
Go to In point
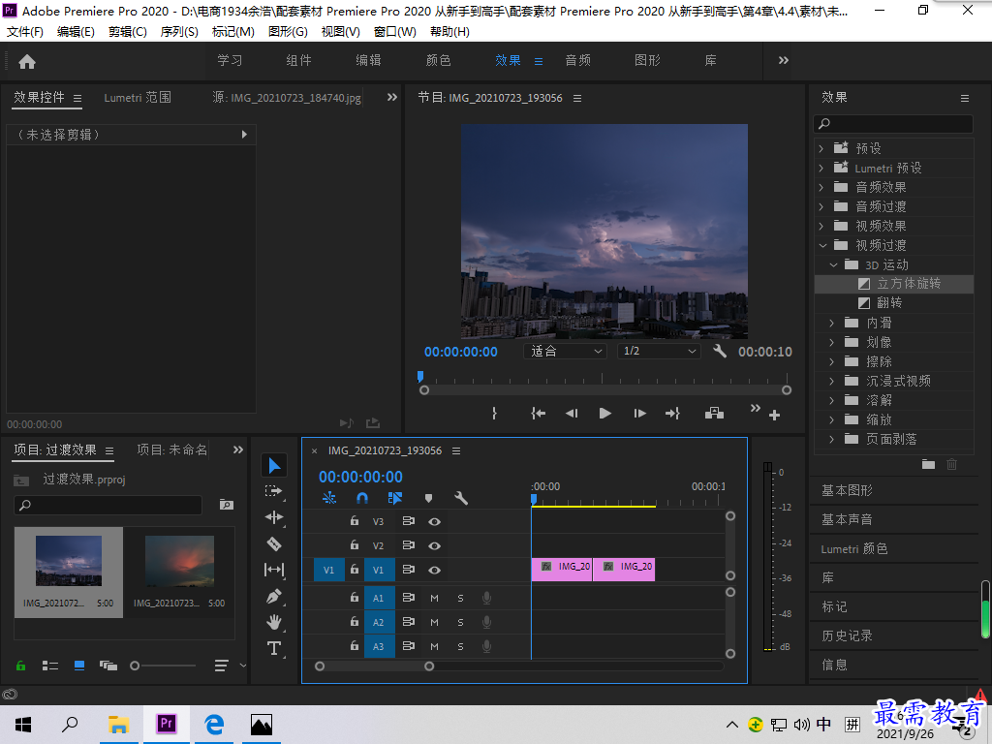click(x=538, y=413)
